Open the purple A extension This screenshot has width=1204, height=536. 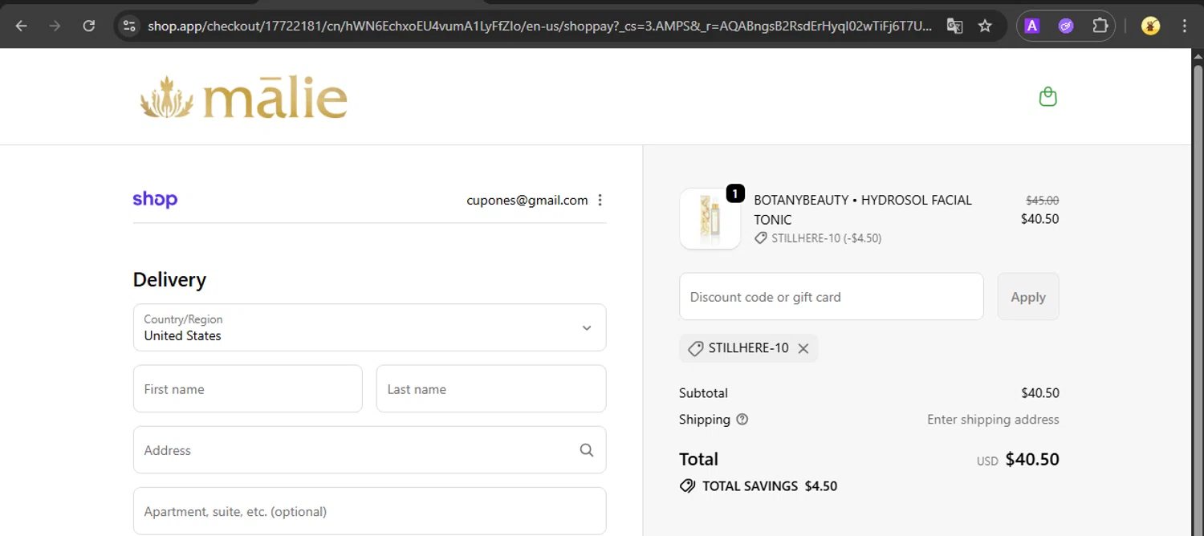(1032, 26)
